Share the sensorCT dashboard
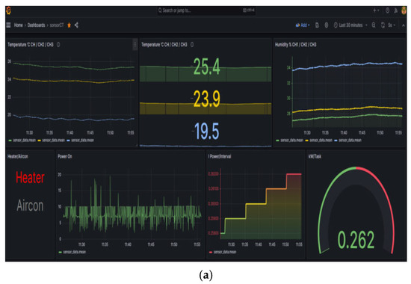This screenshot has height=284, width=411. [76, 25]
